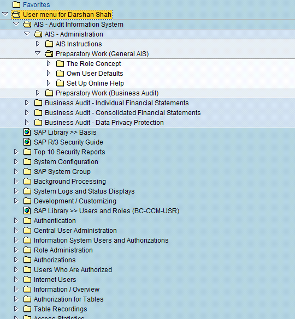Screen dimensions: 295x319
Task: Collapse the User menu for Darshan Shah node
Action: (5, 14)
